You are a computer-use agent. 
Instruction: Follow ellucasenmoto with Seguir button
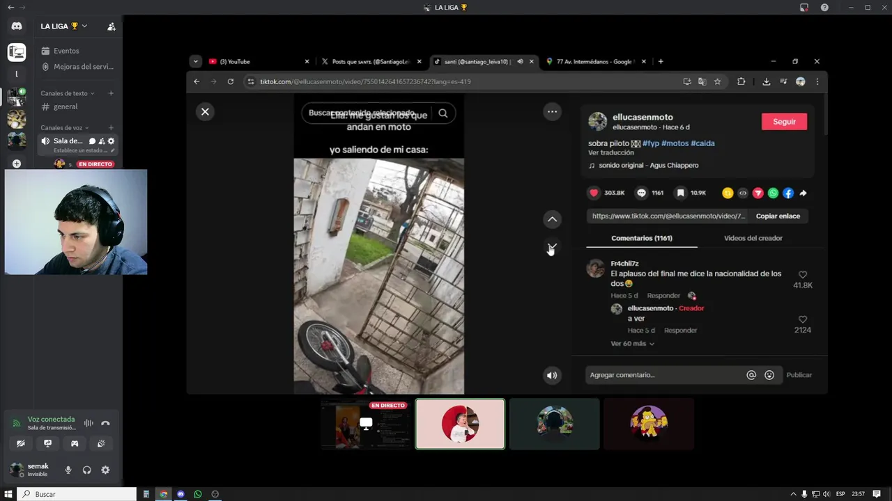coord(784,122)
